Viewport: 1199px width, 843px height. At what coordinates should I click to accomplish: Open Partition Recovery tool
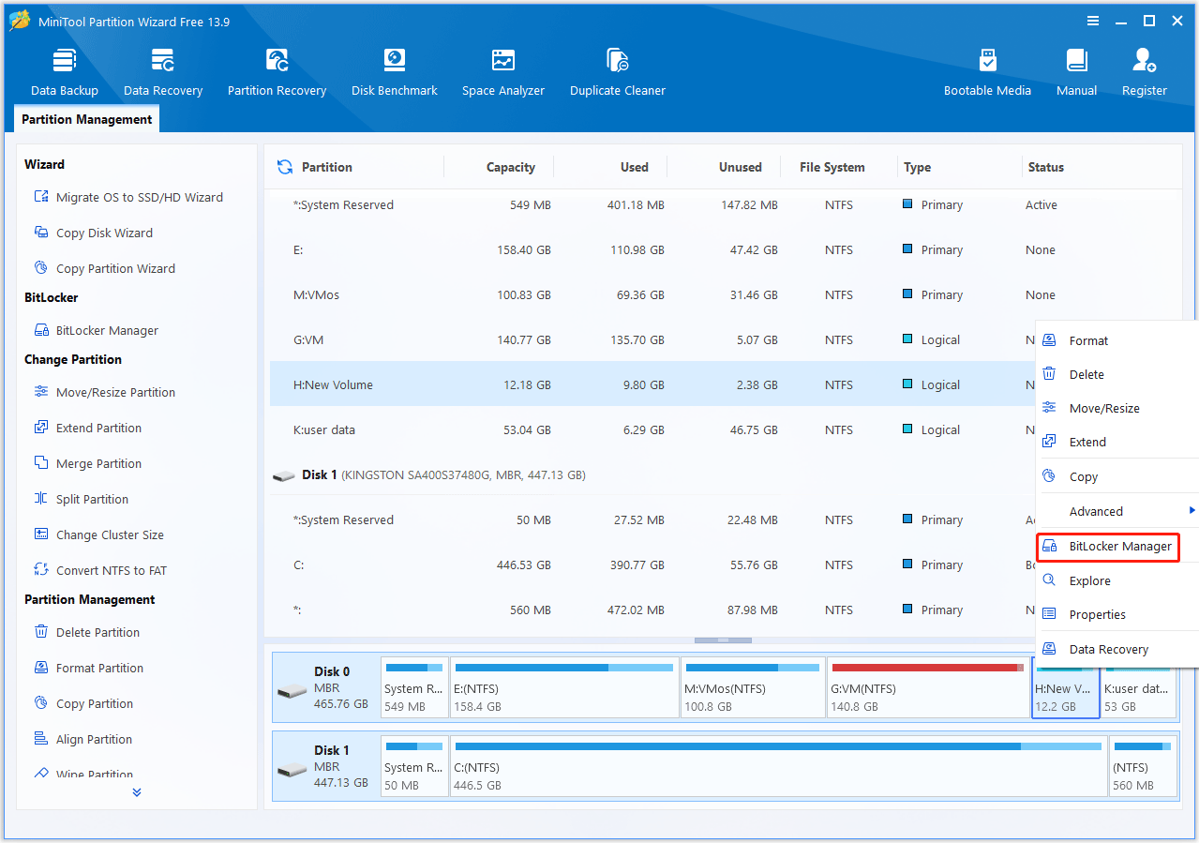(277, 73)
